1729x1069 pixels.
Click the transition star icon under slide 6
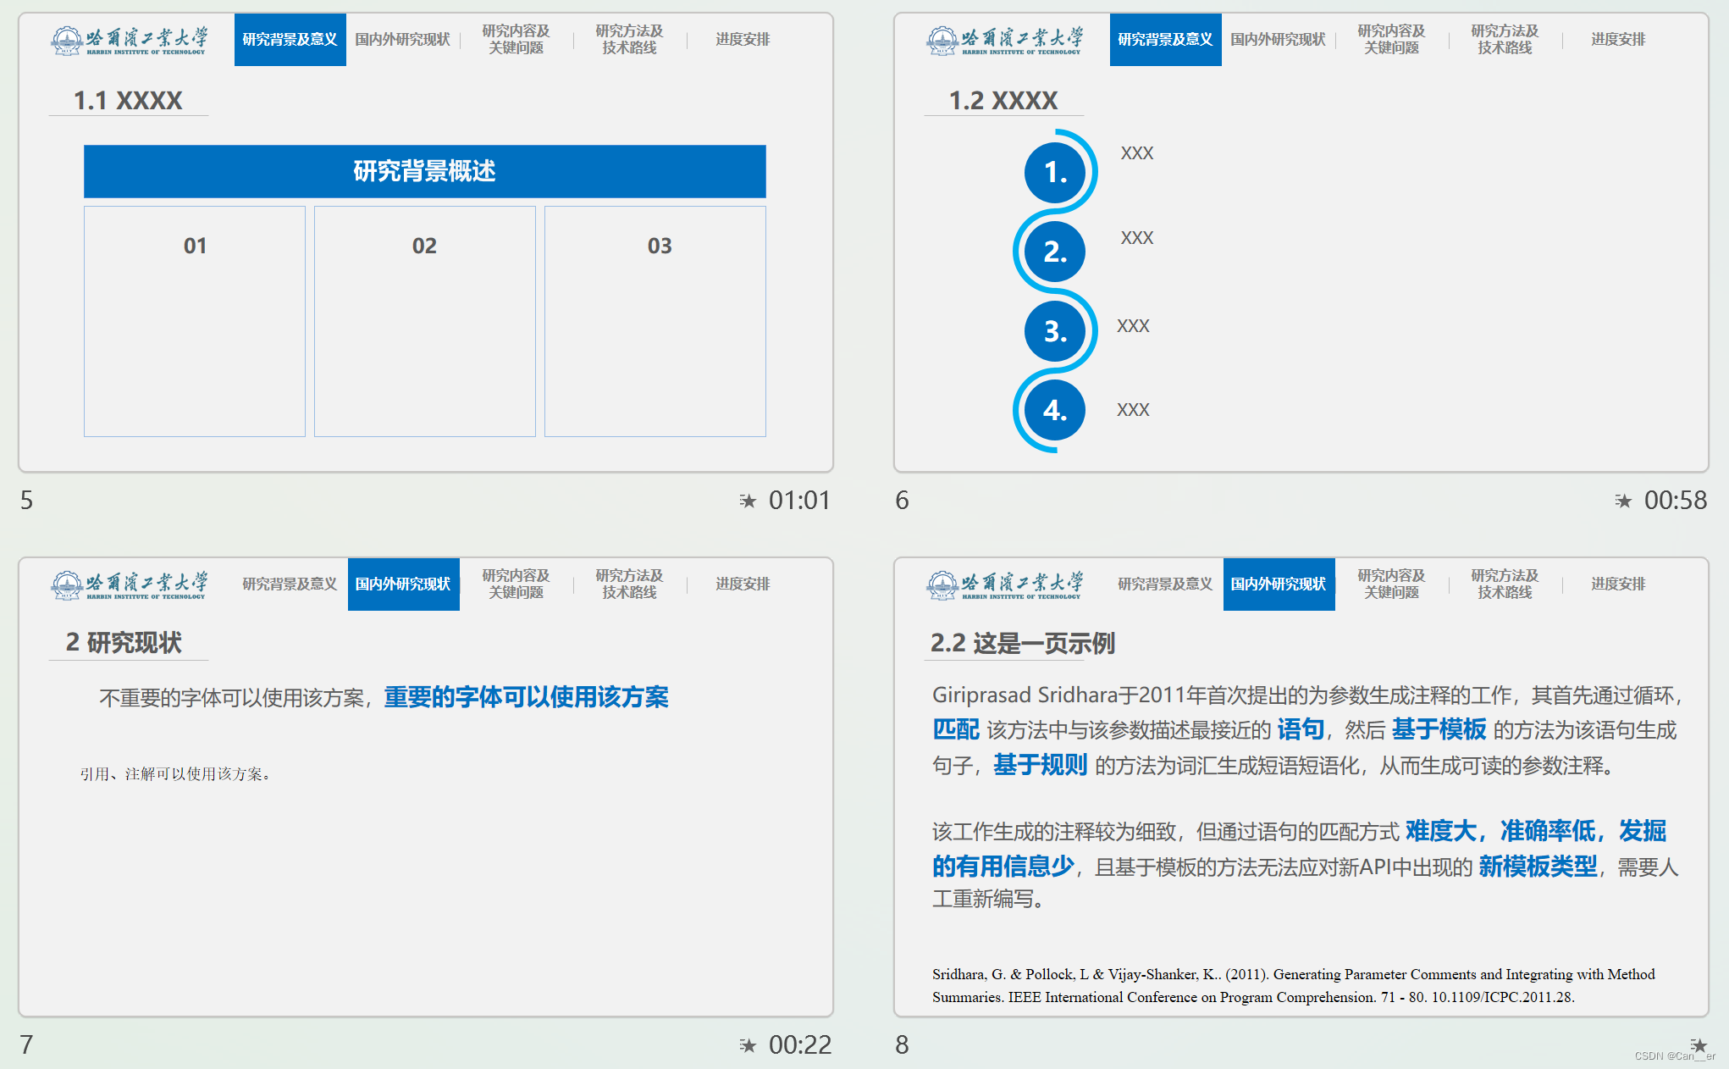(x=1622, y=501)
